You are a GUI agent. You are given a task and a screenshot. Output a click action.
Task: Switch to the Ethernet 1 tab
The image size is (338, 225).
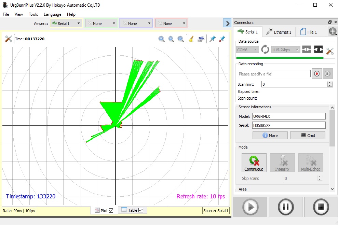(x=279, y=32)
